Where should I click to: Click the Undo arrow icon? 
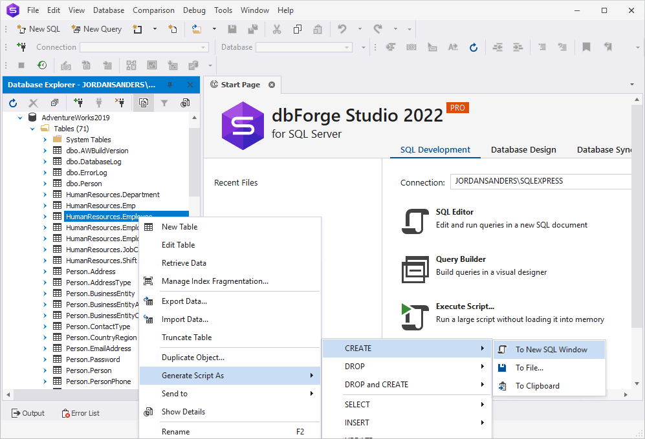pyautogui.click(x=342, y=29)
